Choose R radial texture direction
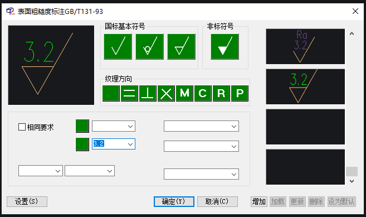This screenshot has height=217, width=366. (x=221, y=93)
